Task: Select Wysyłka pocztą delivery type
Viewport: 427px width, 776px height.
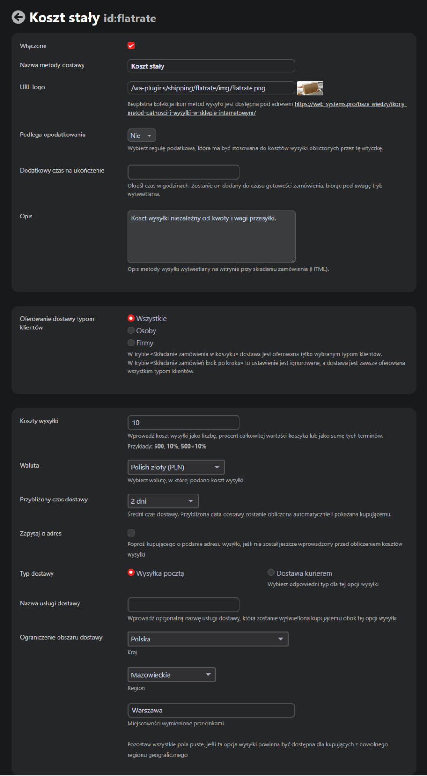Action: click(131, 573)
